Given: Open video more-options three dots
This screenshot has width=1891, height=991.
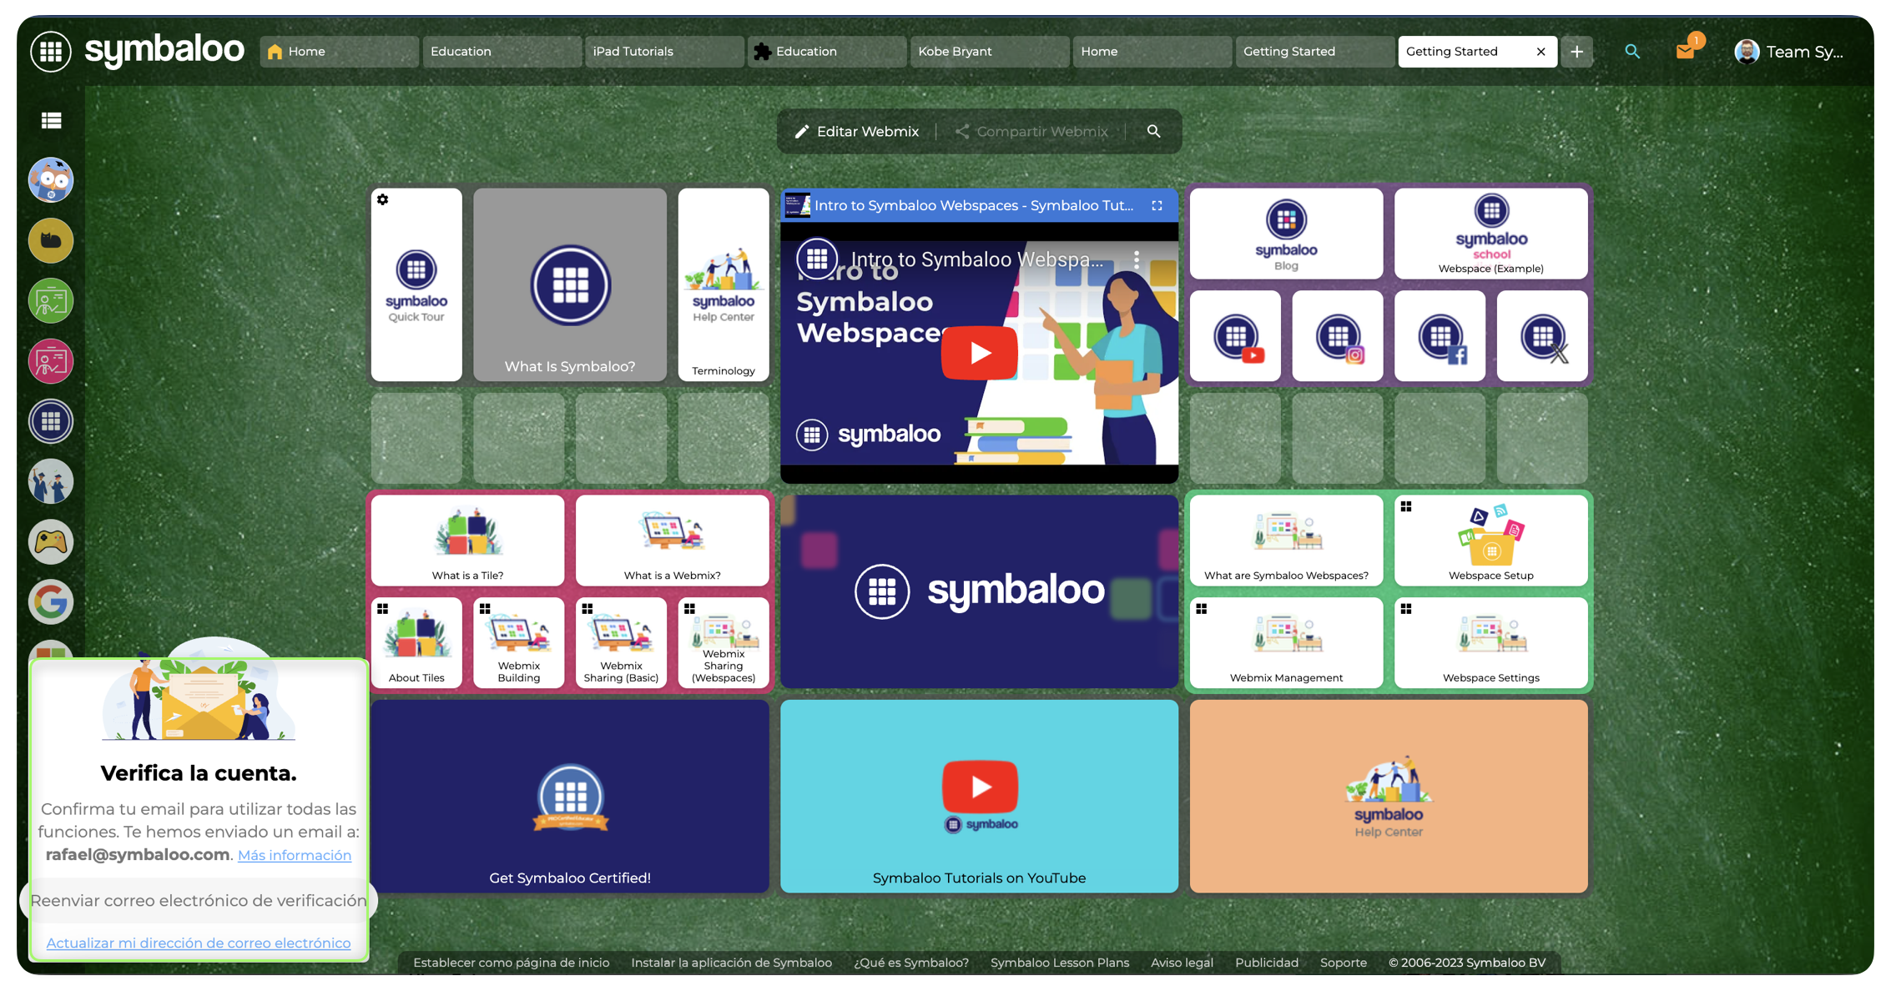Looking at the screenshot, I should 1137,259.
